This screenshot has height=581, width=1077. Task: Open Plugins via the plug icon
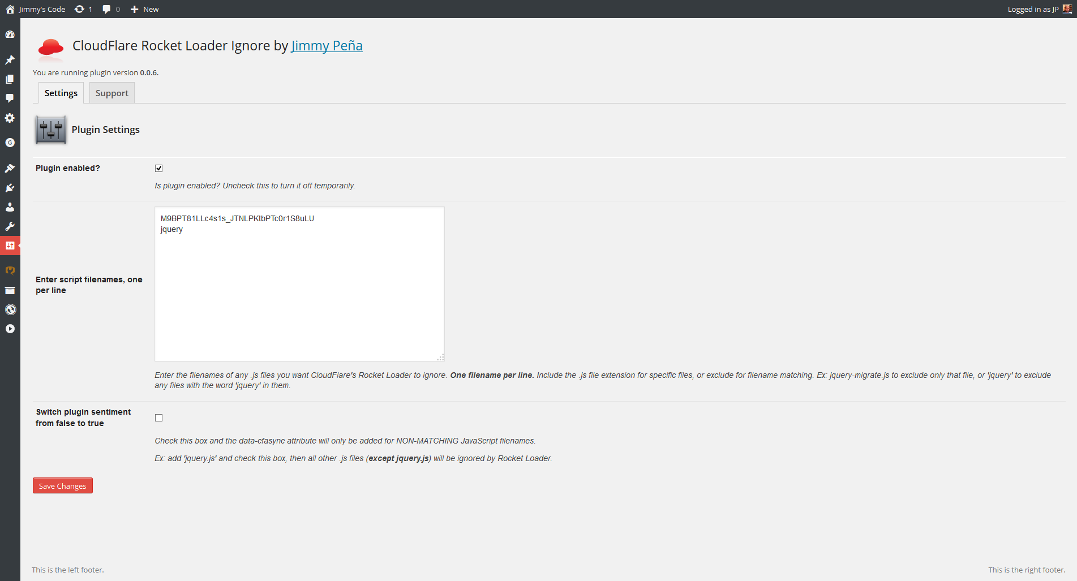pos(10,188)
